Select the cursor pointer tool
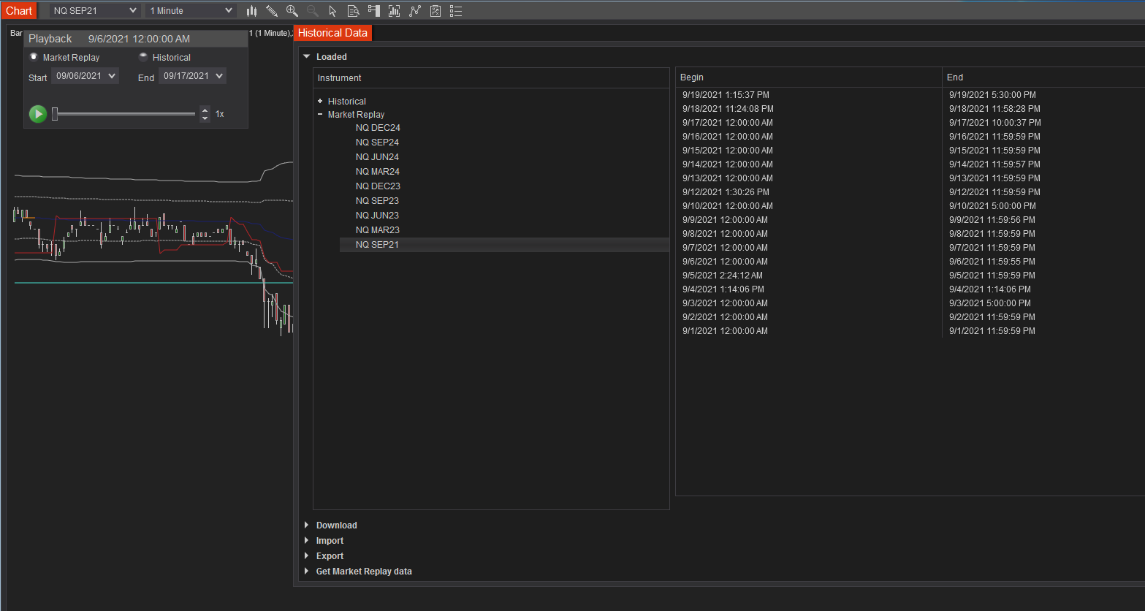1145x611 pixels. tap(333, 11)
